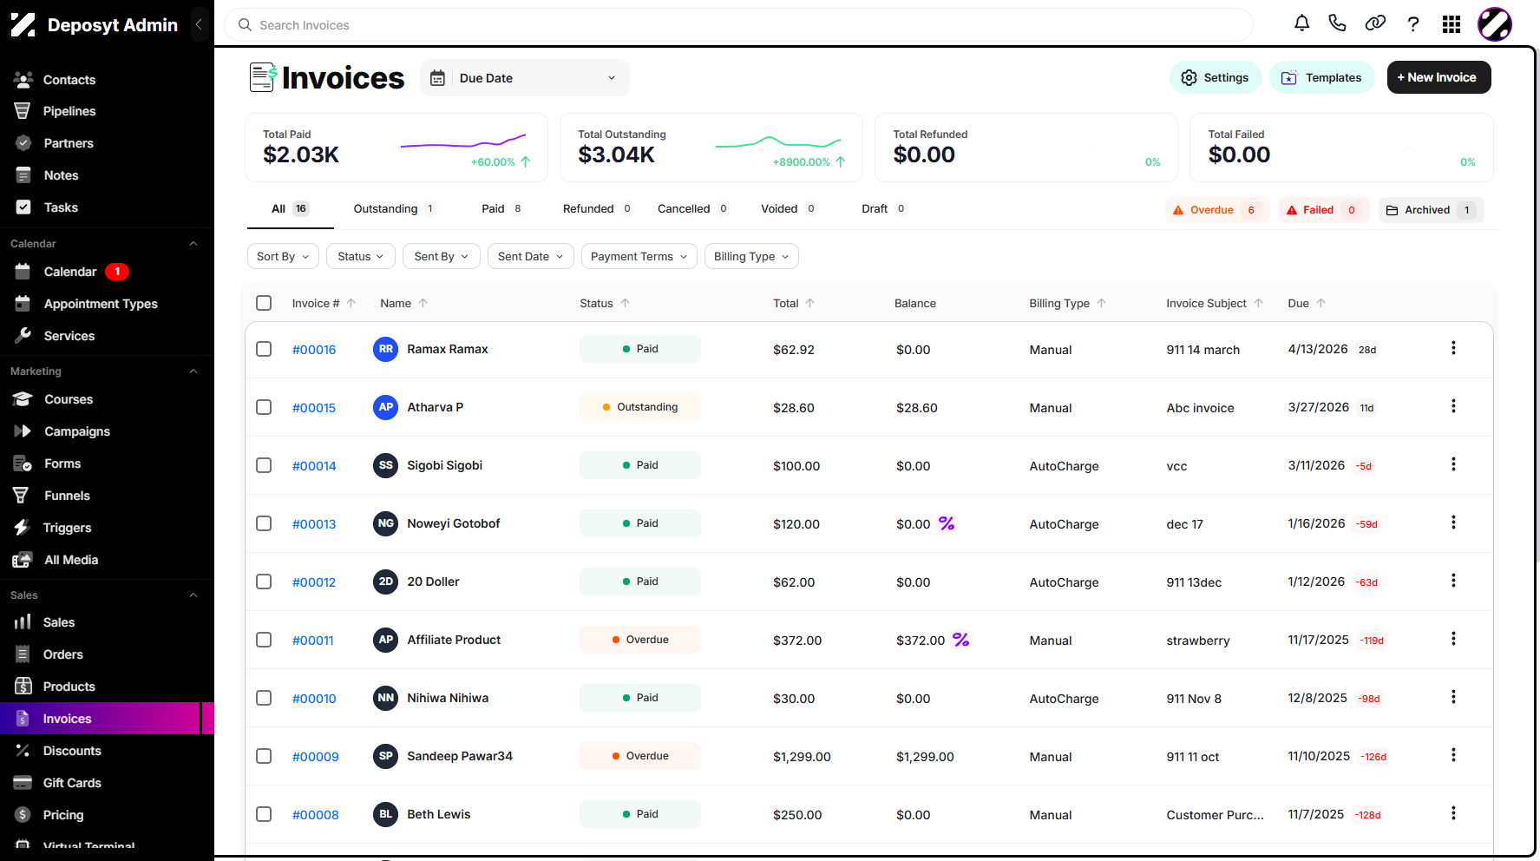Switch to the Draft tab

[x=883, y=208]
